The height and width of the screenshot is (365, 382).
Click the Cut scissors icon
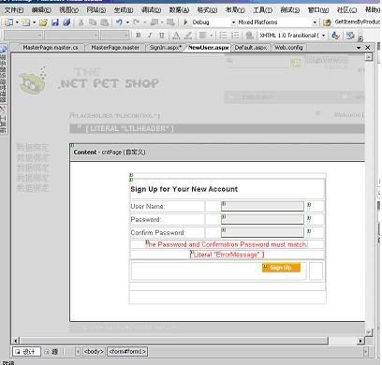click(x=81, y=22)
